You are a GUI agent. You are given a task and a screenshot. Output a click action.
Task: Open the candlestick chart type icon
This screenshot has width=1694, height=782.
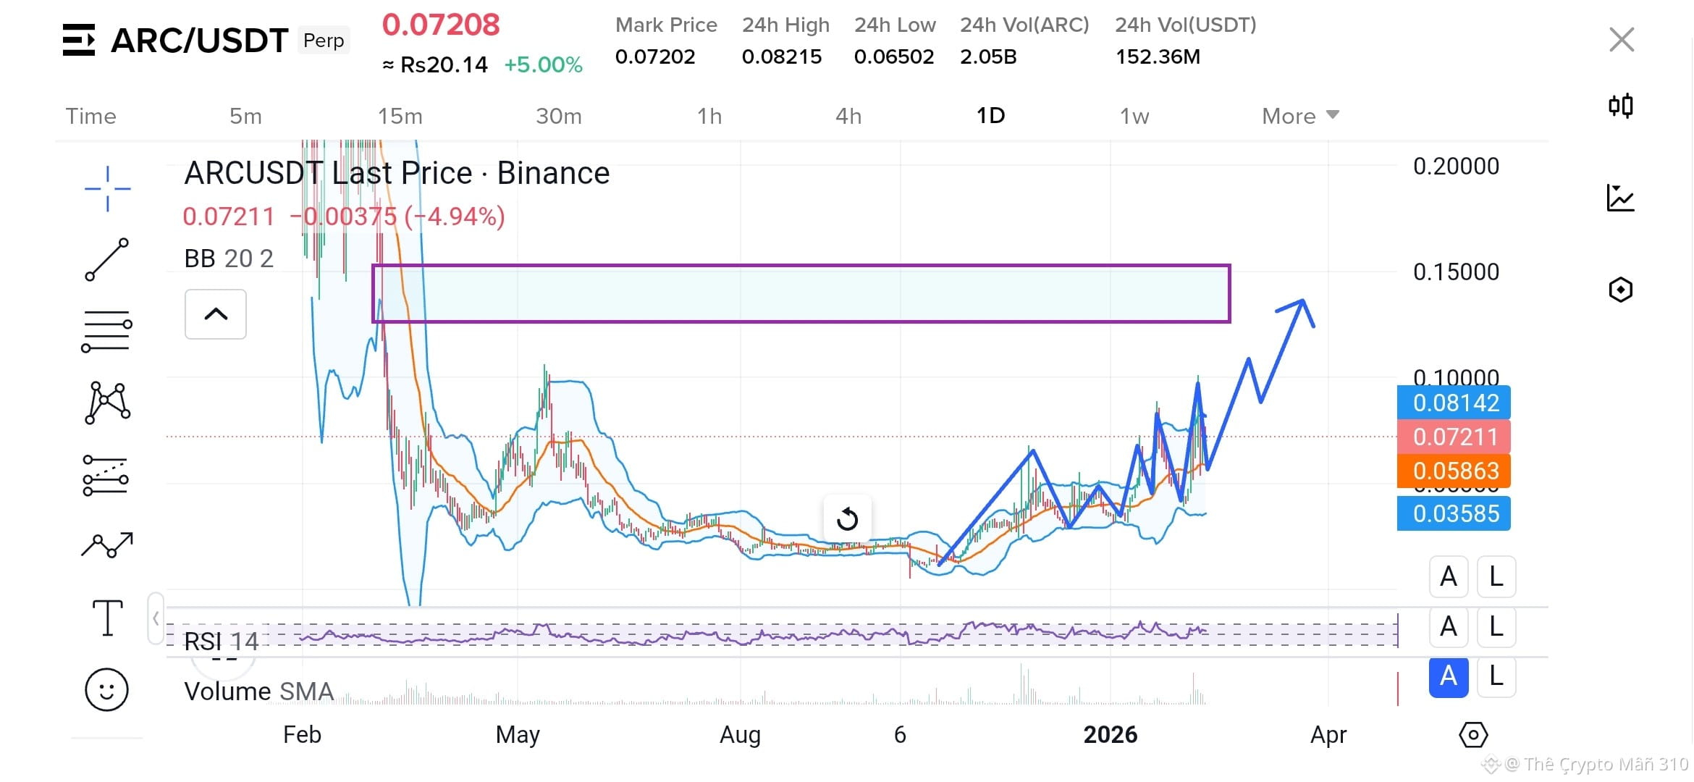coord(1621,106)
